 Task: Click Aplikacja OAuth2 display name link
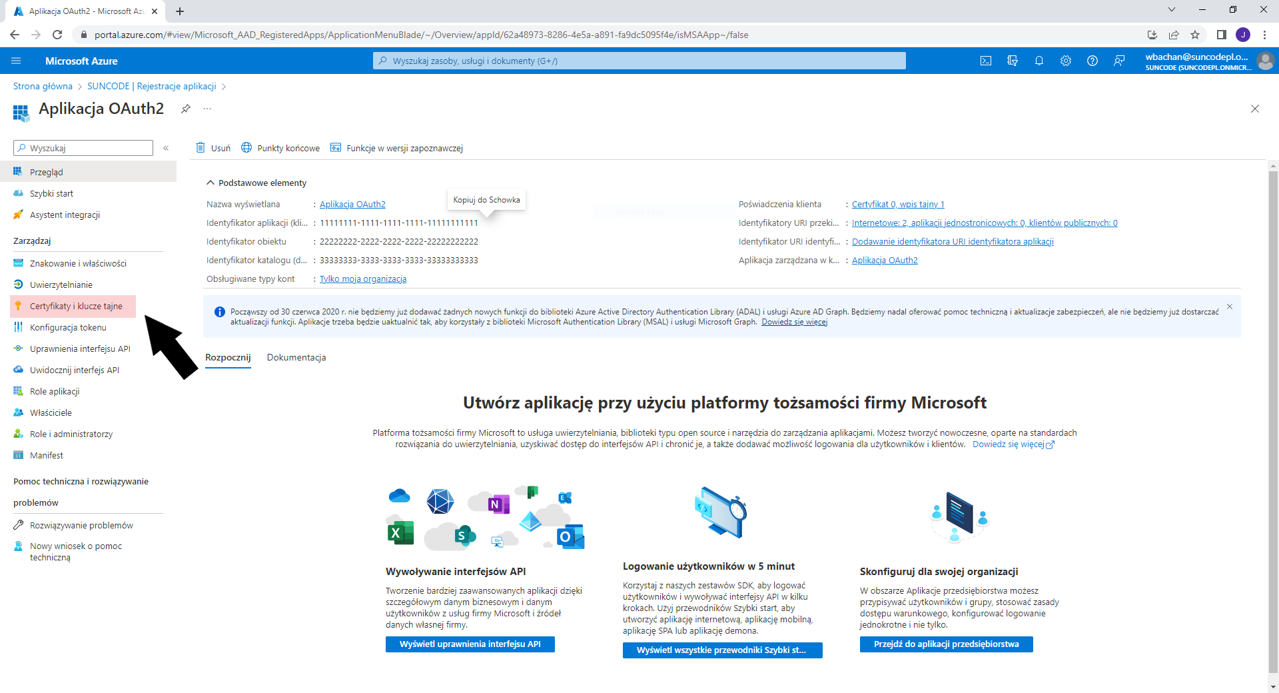352,204
